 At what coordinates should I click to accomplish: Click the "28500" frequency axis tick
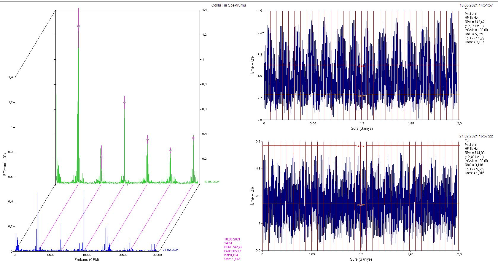123,255
